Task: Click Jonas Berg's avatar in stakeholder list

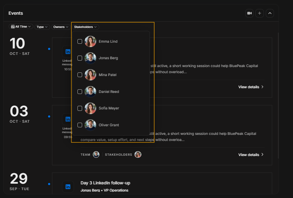Action: pyautogui.click(x=90, y=58)
